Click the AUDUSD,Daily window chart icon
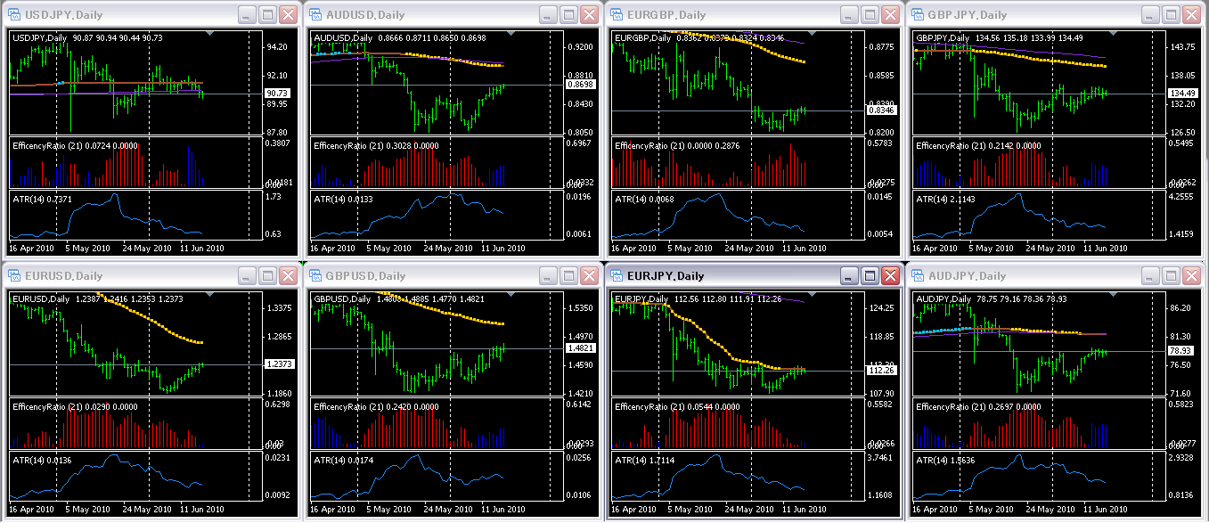Image resolution: width=1209 pixels, height=523 pixels. [x=315, y=15]
